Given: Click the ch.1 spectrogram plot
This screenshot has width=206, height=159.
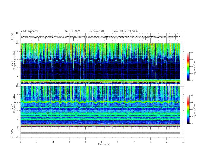Looking at the screenshot, I should click(100, 63).
